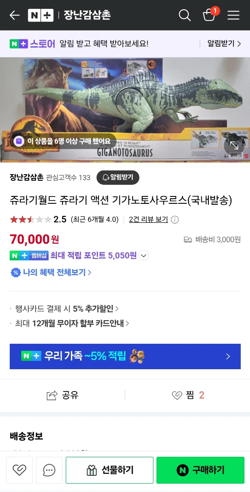Open 최대 12개월 무이자 할부 카드안내
The image size is (250, 492).
coord(72,323)
